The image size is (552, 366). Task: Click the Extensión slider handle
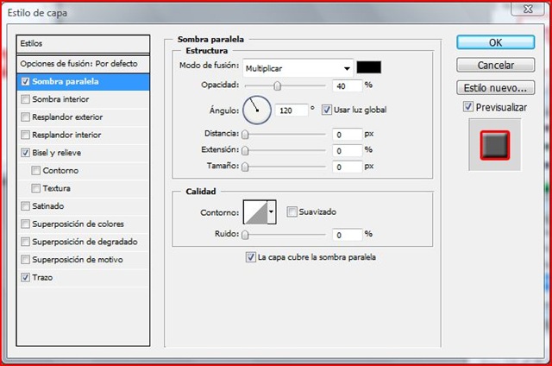pyautogui.click(x=245, y=151)
